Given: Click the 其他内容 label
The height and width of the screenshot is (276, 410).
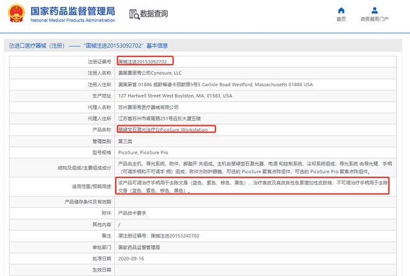Looking at the screenshot, I should 102,225.
